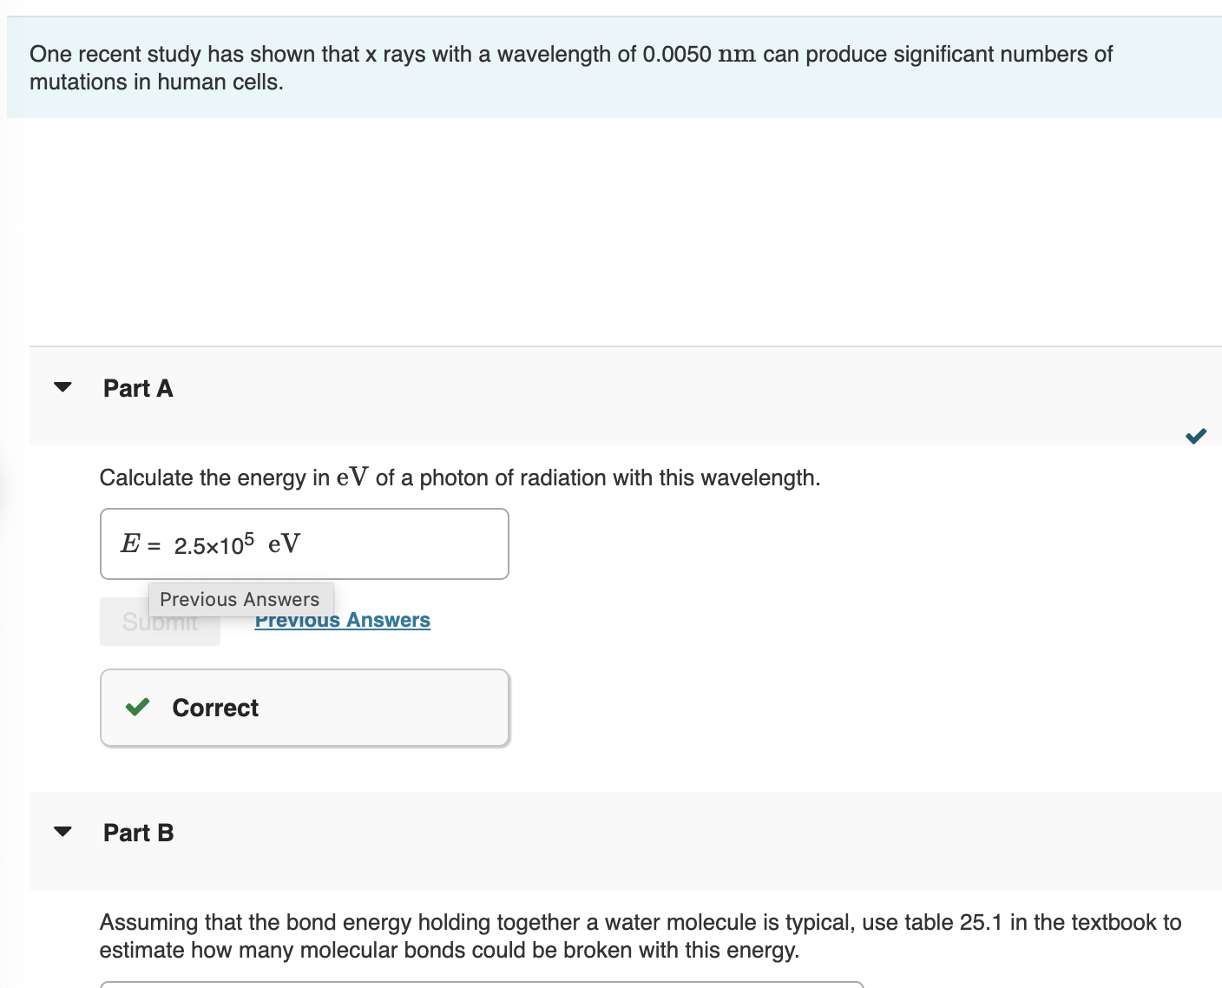Select the Part B heading

click(138, 833)
